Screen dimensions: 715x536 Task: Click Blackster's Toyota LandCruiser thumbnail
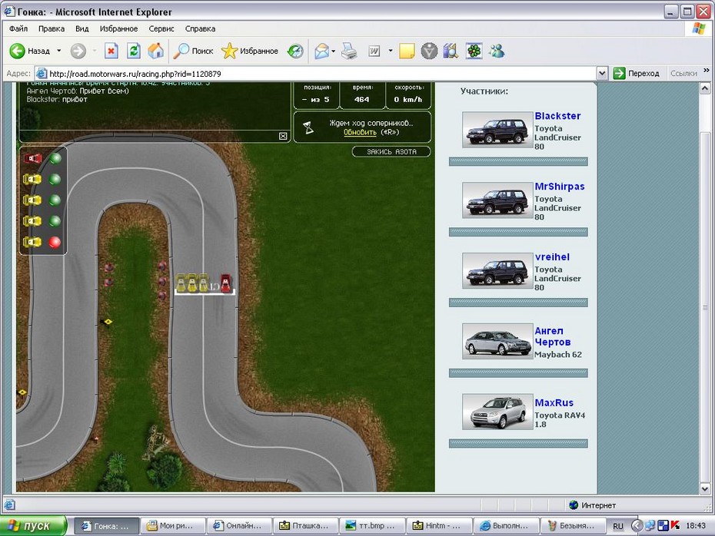497,130
